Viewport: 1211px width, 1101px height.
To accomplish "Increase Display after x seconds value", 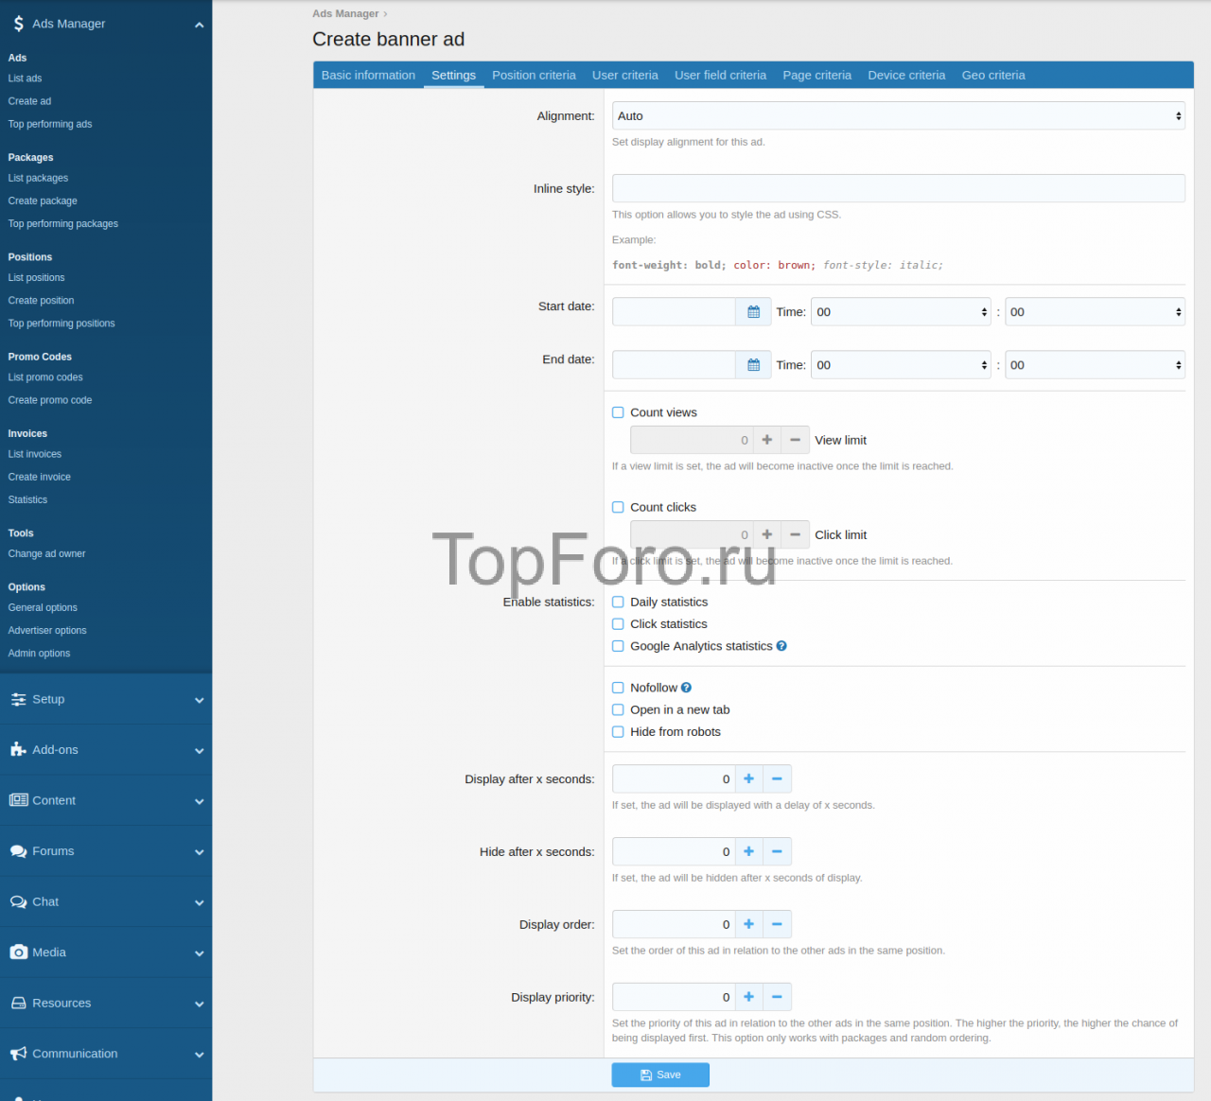I will [748, 779].
